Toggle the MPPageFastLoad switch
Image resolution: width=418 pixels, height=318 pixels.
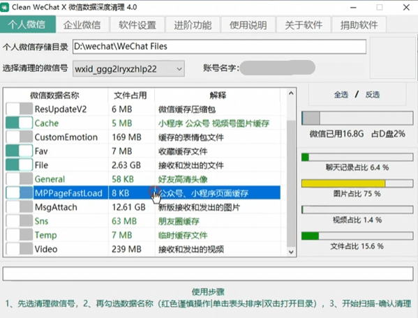tap(20, 193)
